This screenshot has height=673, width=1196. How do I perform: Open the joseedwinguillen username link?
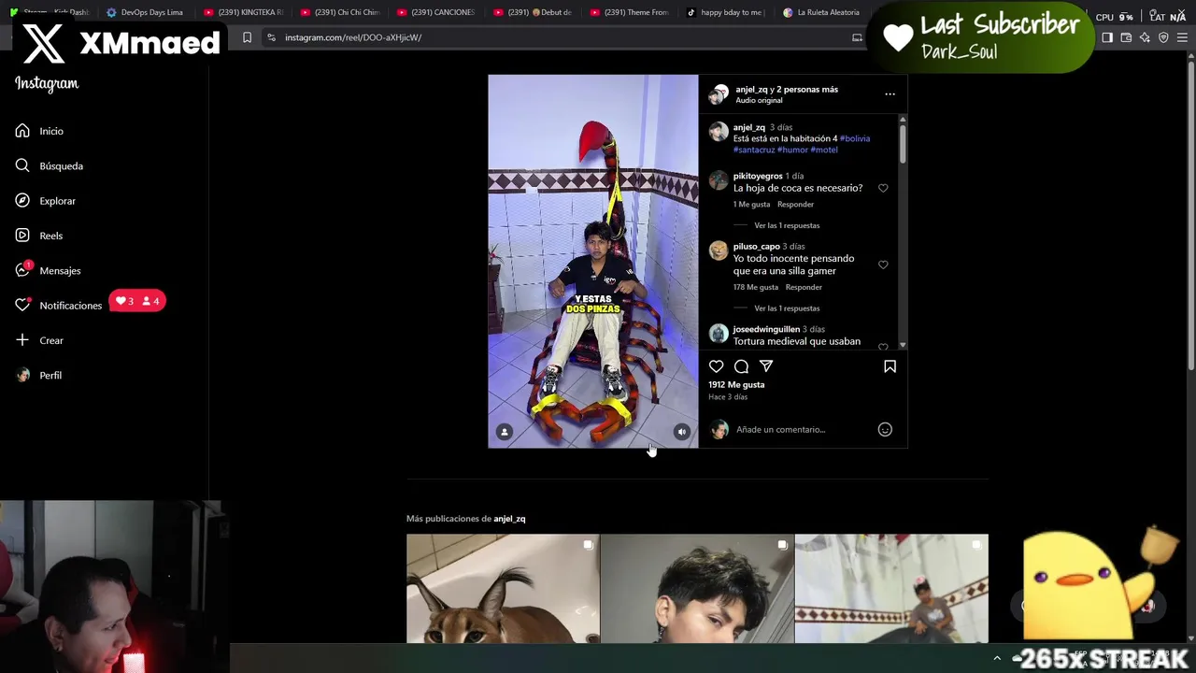tap(766, 329)
